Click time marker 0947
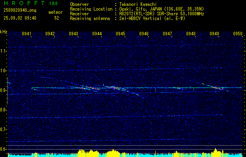Viewport: 246px width, 157px height. 167,34
